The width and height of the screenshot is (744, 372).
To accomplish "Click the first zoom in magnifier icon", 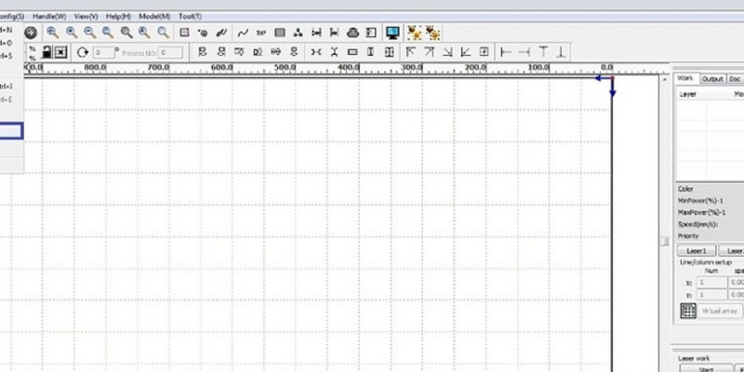I will (x=52, y=33).
